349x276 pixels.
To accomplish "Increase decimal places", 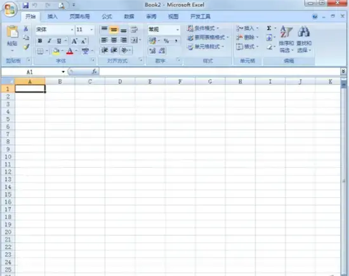I will coord(152,51).
